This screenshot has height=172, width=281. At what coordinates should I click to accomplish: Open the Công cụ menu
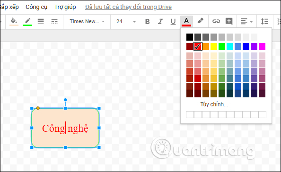[x=36, y=7]
